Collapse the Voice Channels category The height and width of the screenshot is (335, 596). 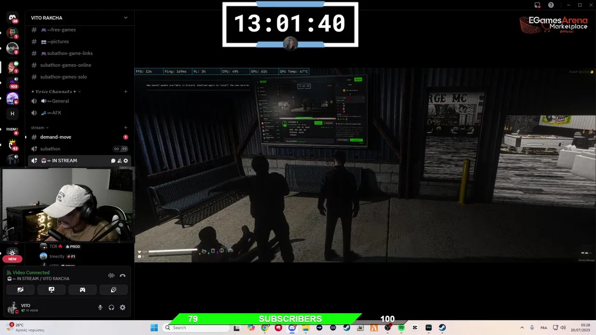coord(55,92)
